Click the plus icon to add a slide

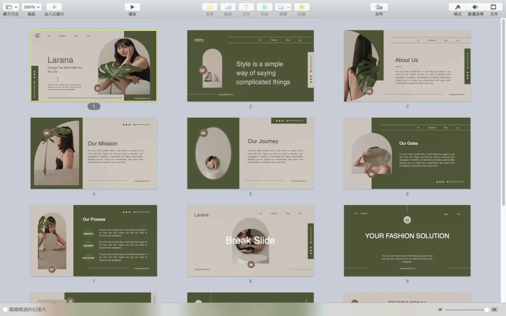[x=54, y=7]
